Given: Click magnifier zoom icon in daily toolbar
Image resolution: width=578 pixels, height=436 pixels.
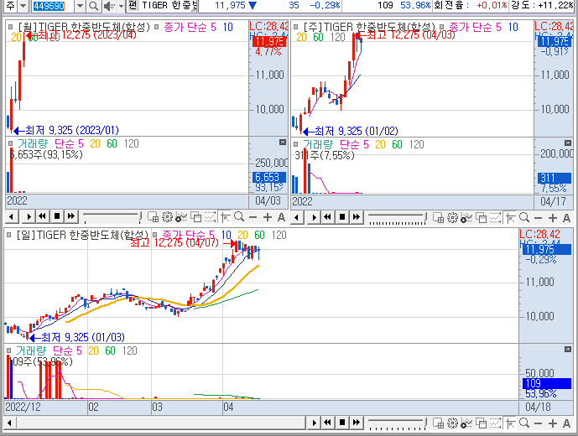Looking at the screenshot, I should point(524,423).
